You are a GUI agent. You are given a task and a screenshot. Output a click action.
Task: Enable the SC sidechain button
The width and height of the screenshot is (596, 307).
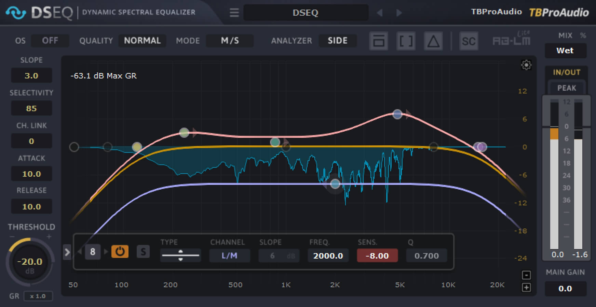pos(469,41)
